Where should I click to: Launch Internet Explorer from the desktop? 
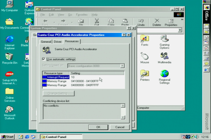click(x=9, y=42)
